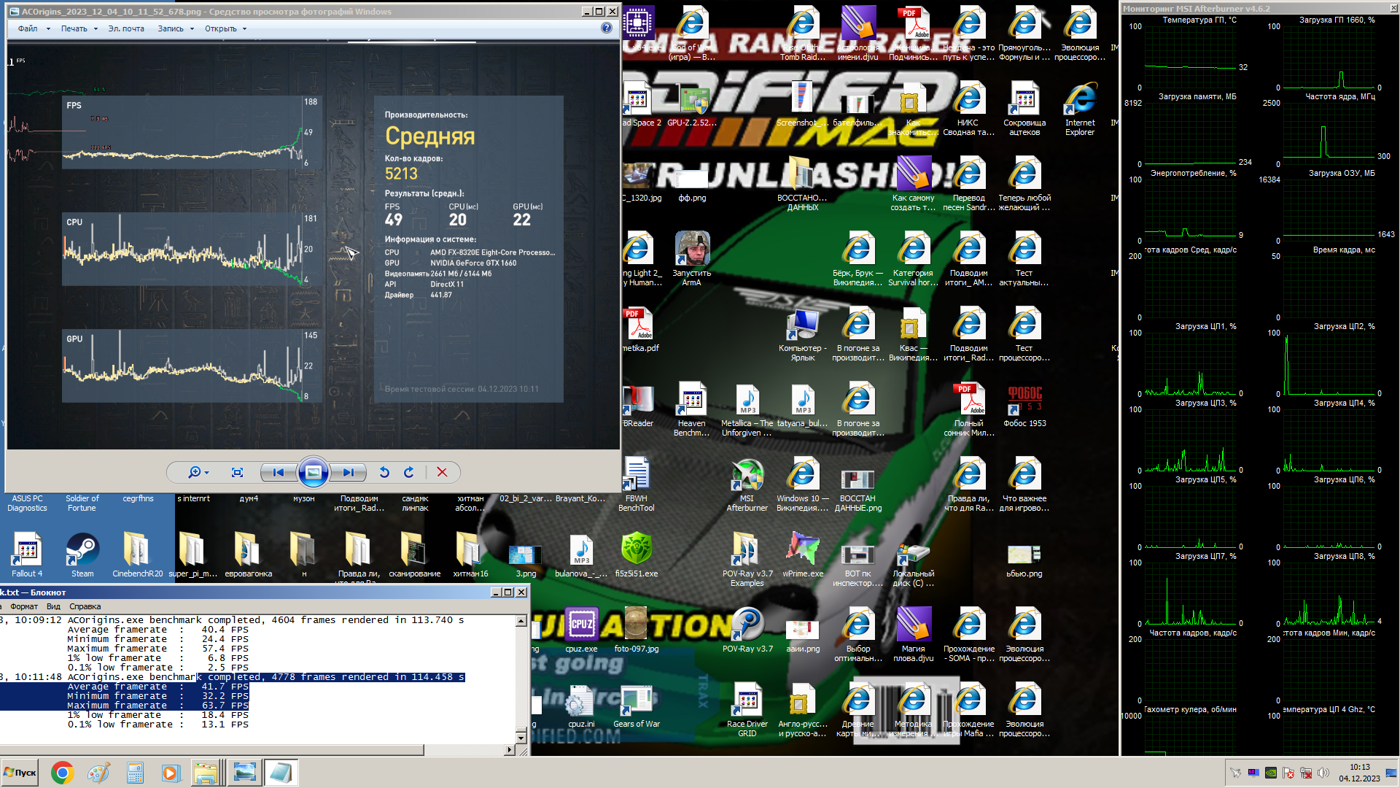Open Справка menu in Notepad
This screenshot has height=788, width=1400.
click(x=85, y=606)
